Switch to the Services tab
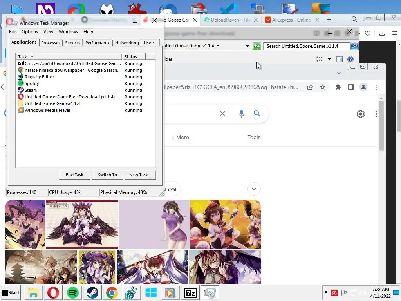The height and width of the screenshot is (301, 401). (72, 43)
